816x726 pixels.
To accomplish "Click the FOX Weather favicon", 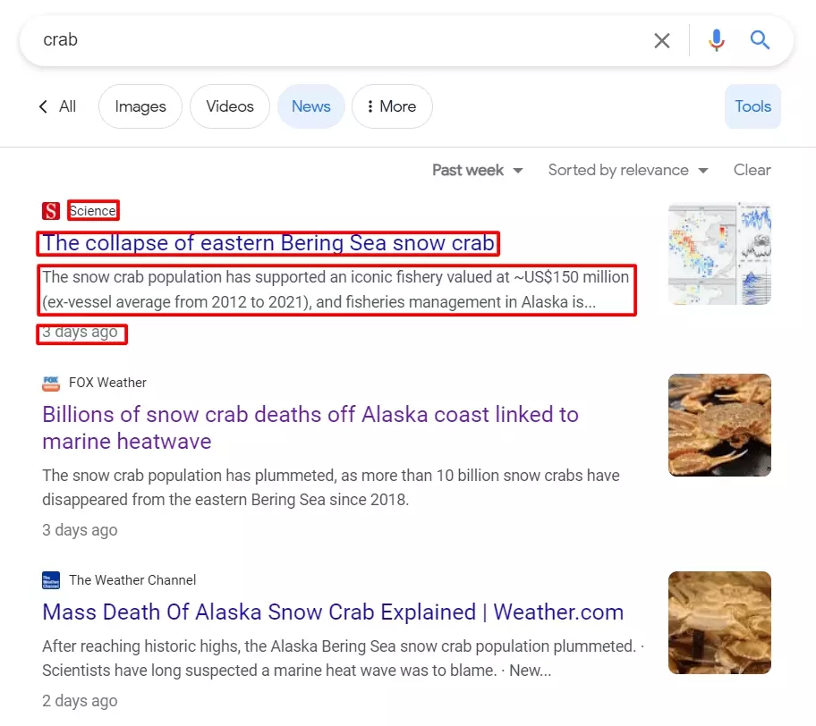I will (x=50, y=383).
